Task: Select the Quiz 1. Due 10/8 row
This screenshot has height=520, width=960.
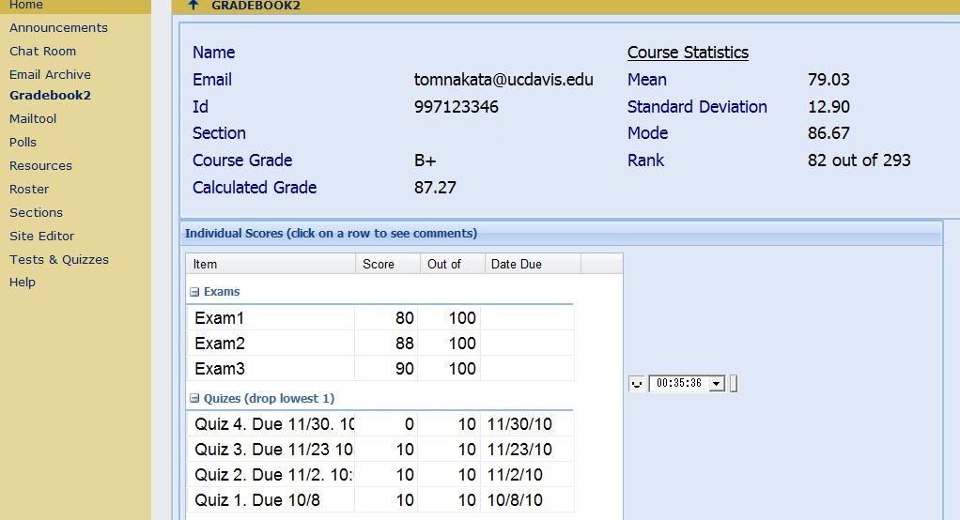Action: (380, 499)
